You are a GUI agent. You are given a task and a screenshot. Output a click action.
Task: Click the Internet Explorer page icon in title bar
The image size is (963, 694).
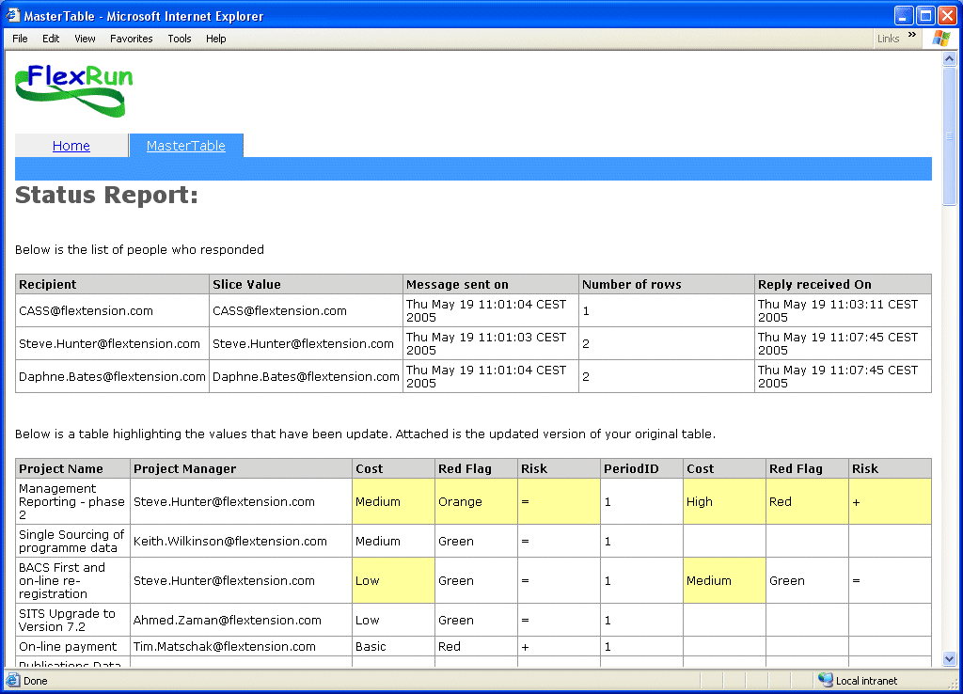[x=13, y=15]
